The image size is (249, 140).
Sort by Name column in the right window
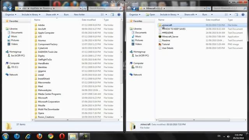click(x=161, y=20)
